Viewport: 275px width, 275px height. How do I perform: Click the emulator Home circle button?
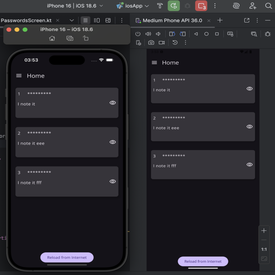(206, 34)
